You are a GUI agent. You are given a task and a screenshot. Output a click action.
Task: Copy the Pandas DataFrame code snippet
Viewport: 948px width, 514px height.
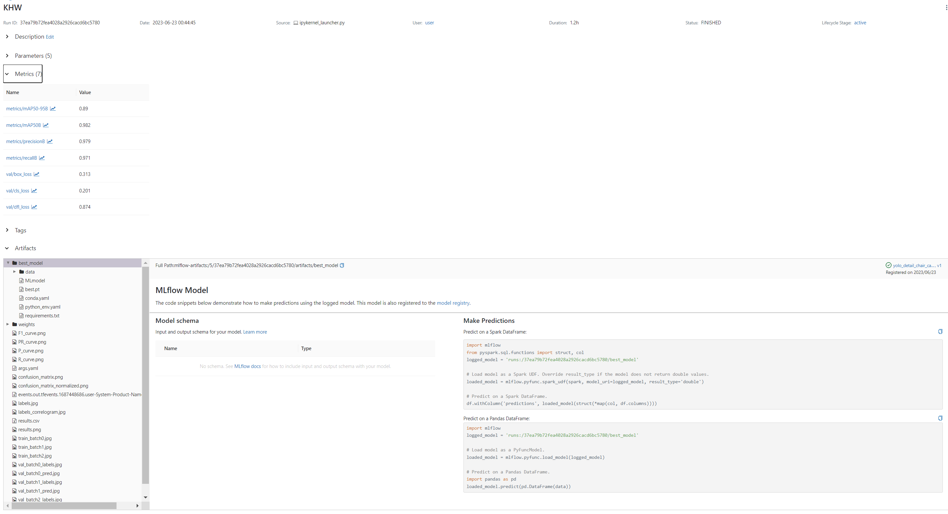tap(940, 418)
